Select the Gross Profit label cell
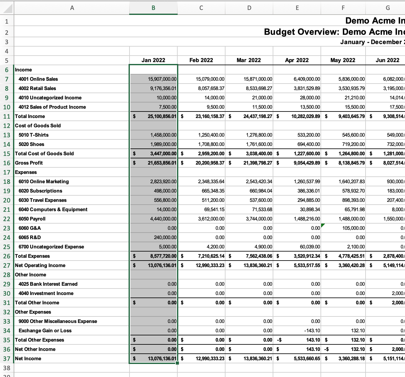The height and width of the screenshot is (377, 405). (71, 163)
